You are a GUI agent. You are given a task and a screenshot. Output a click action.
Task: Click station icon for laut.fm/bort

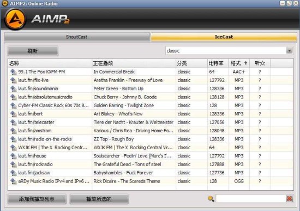(14, 114)
